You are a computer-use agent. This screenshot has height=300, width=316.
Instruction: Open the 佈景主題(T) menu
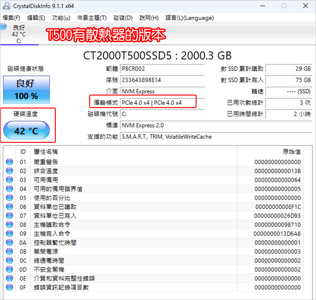point(92,18)
